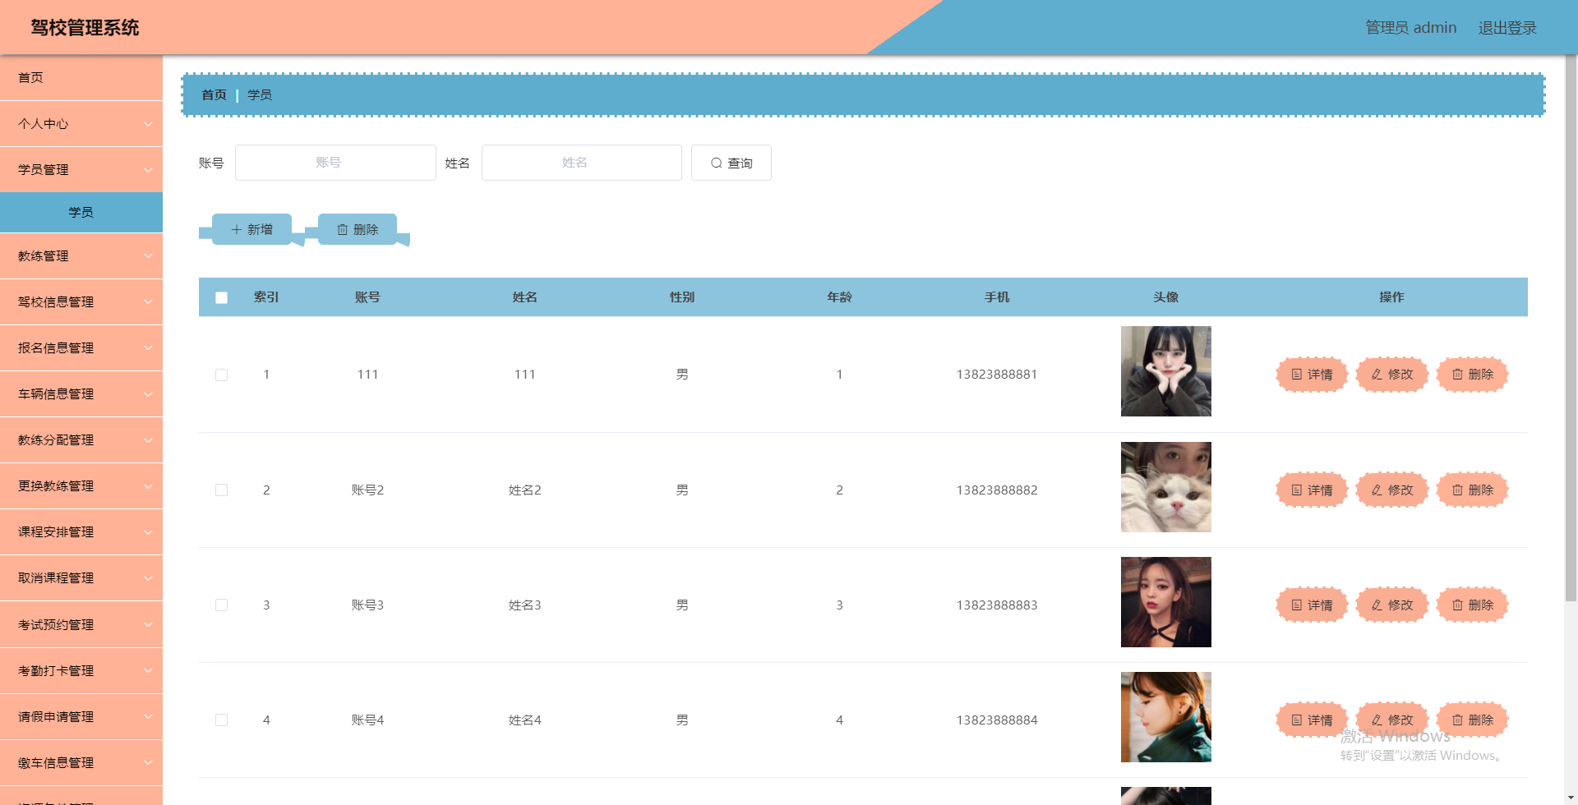
Task: Expand the 教练管理 sidebar section
Action: pyautogui.click(x=81, y=255)
